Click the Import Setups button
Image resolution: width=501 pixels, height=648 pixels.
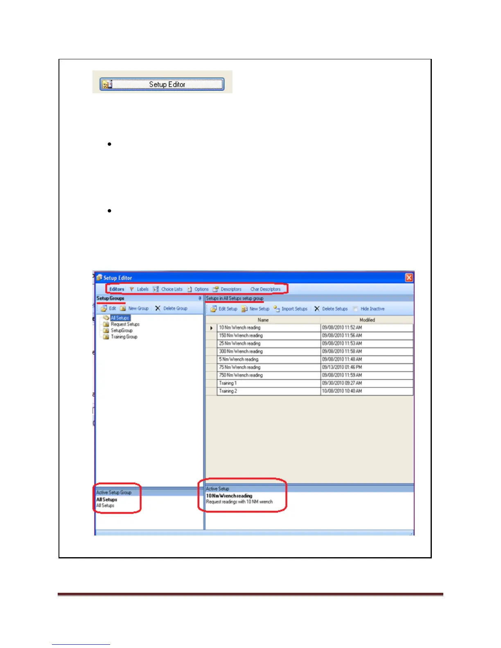pos(290,309)
